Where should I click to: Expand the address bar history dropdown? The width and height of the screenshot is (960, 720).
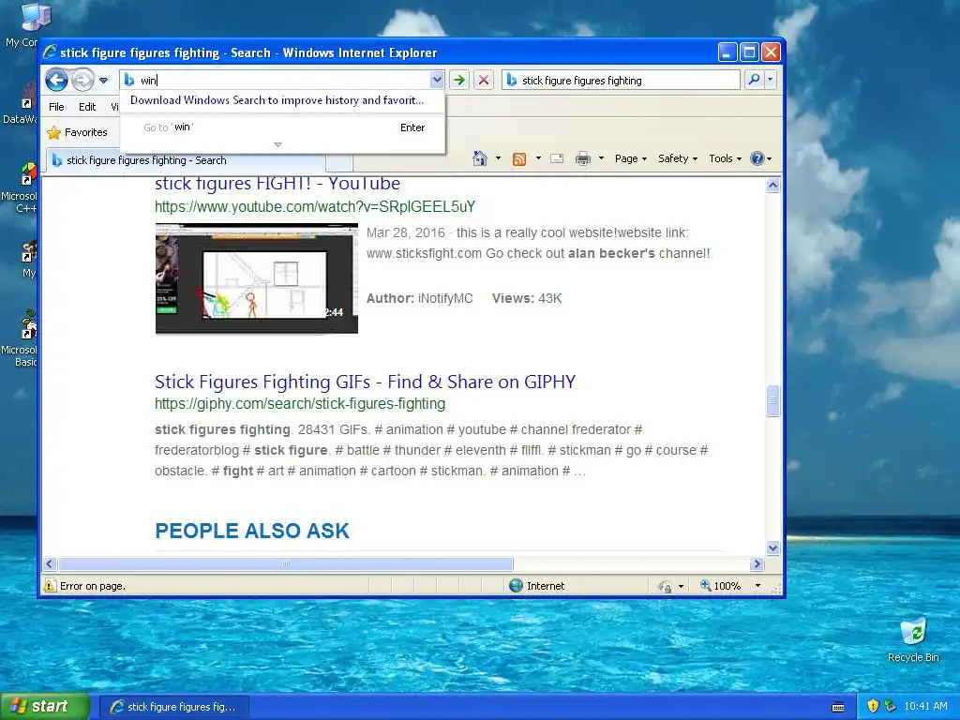tap(437, 80)
